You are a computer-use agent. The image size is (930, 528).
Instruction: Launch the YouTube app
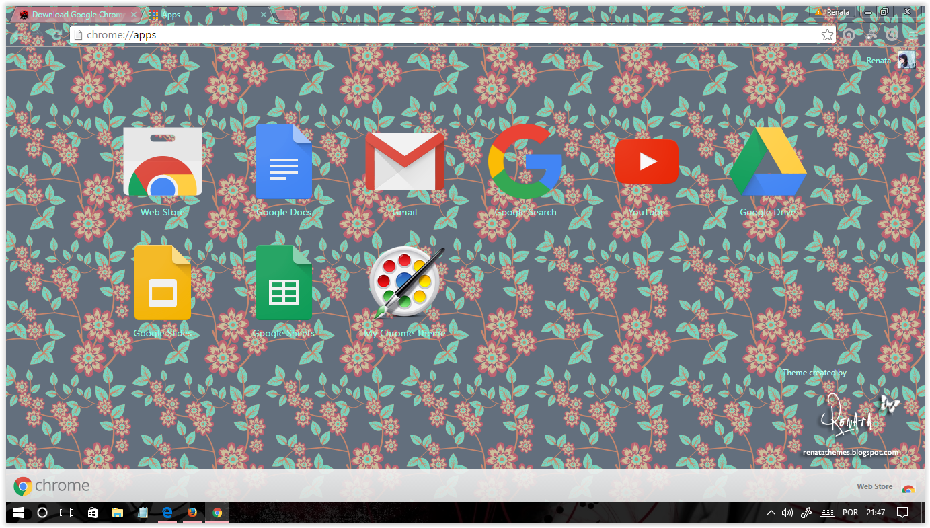point(646,161)
